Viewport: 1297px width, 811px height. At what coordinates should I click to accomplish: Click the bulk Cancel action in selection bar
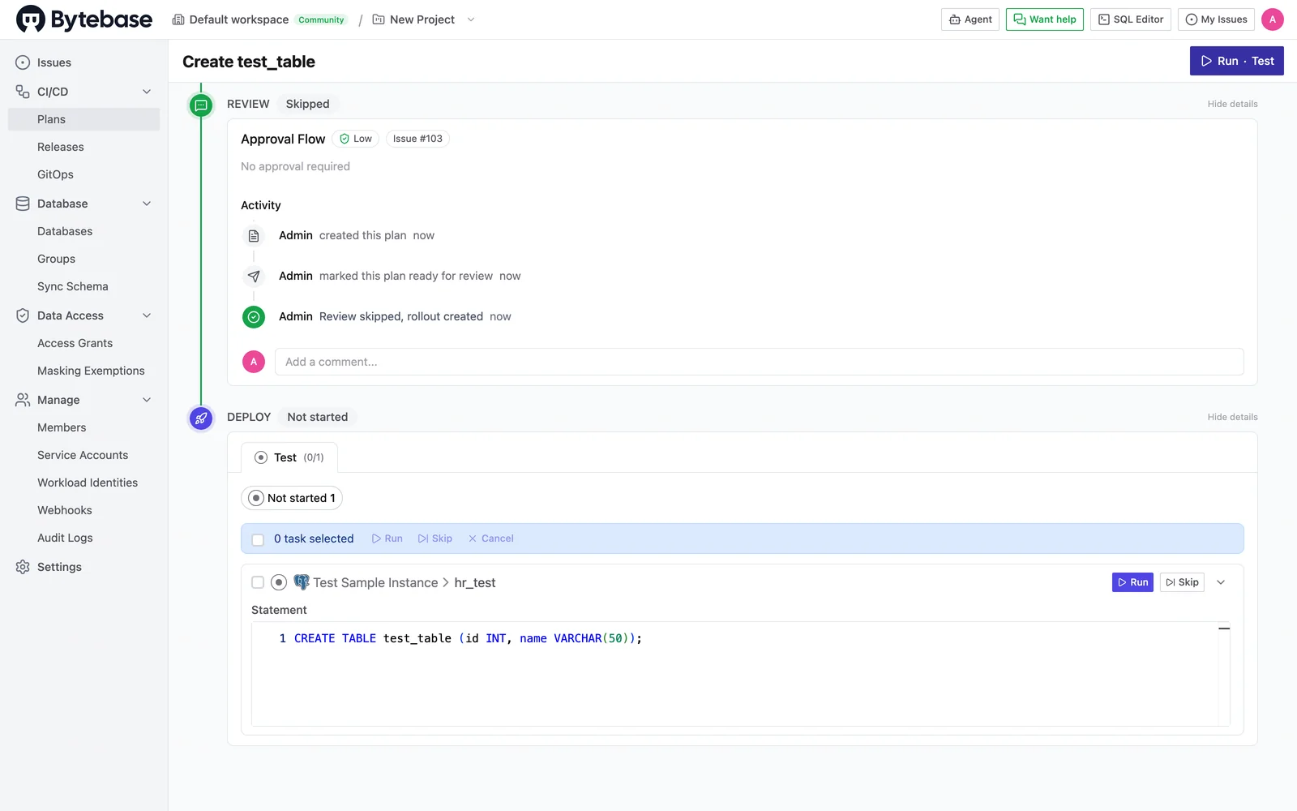click(x=490, y=539)
